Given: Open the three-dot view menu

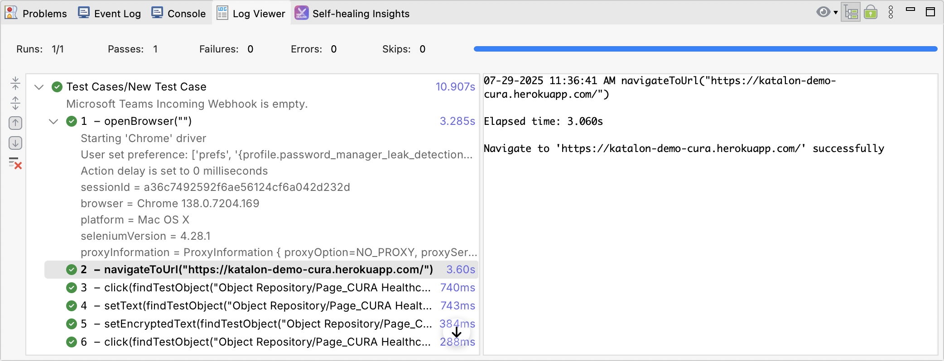Looking at the screenshot, I should [x=891, y=12].
